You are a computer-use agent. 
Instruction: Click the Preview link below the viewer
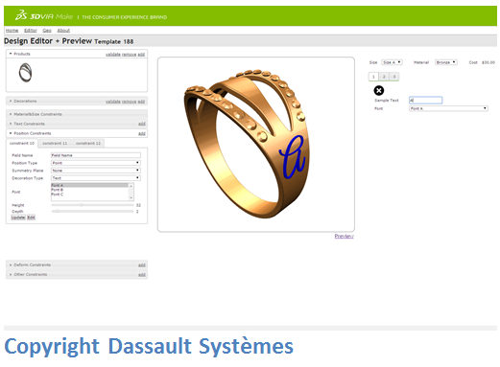[344, 236]
